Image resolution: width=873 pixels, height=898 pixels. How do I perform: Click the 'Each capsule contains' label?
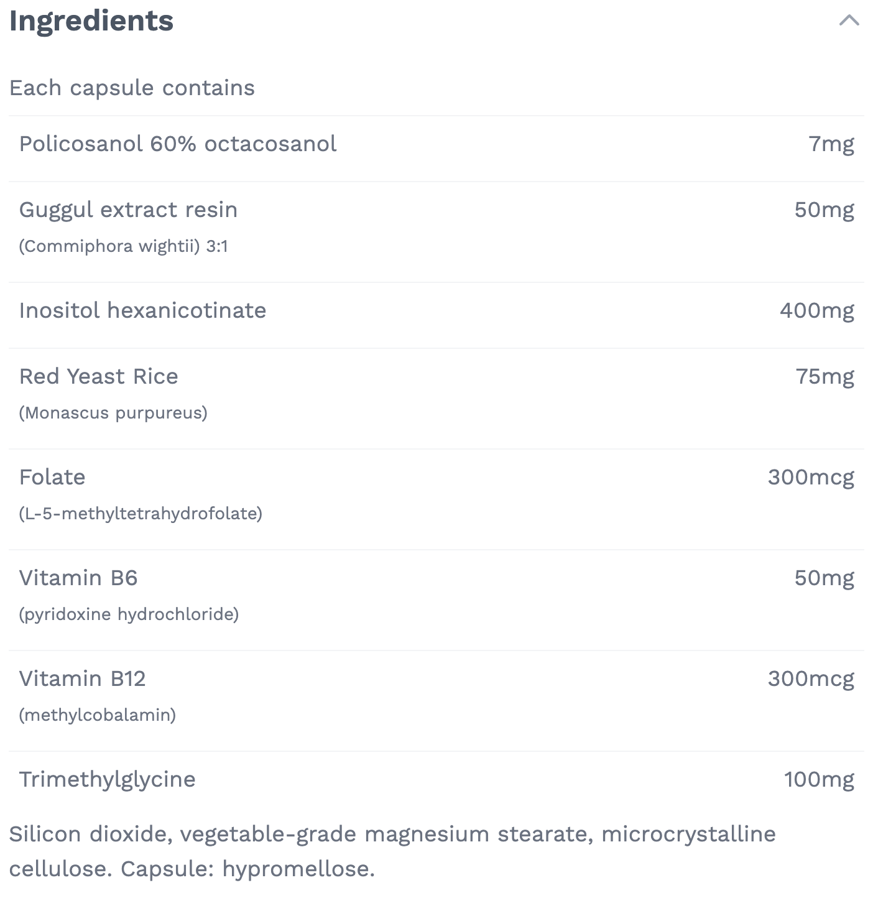(131, 87)
